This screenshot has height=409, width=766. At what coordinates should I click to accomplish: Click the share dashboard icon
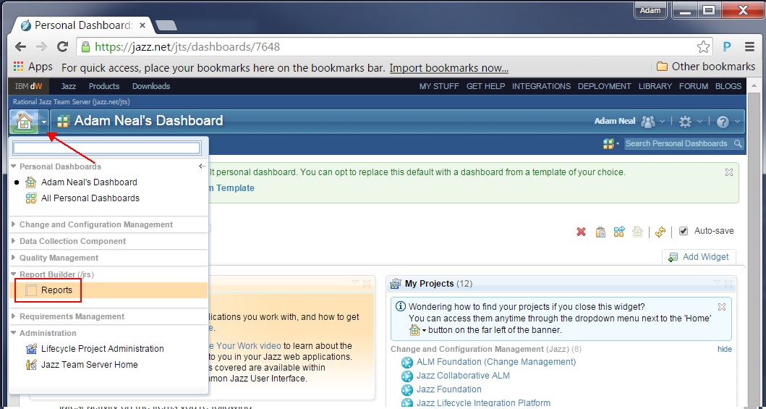(x=619, y=231)
